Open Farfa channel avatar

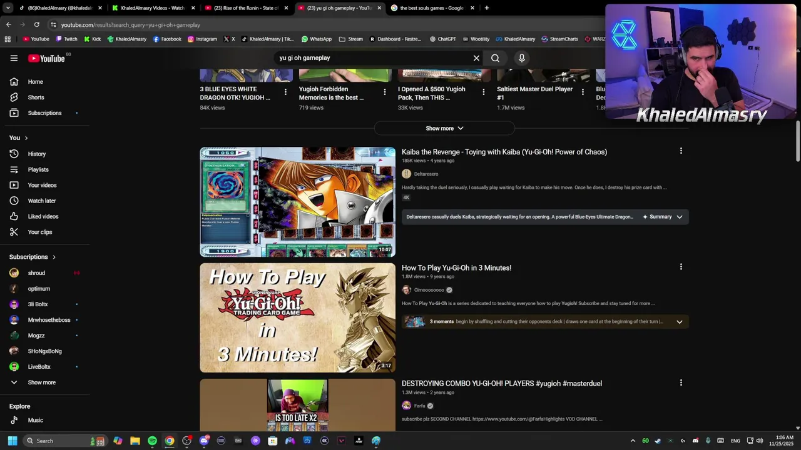[x=406, y=406]
